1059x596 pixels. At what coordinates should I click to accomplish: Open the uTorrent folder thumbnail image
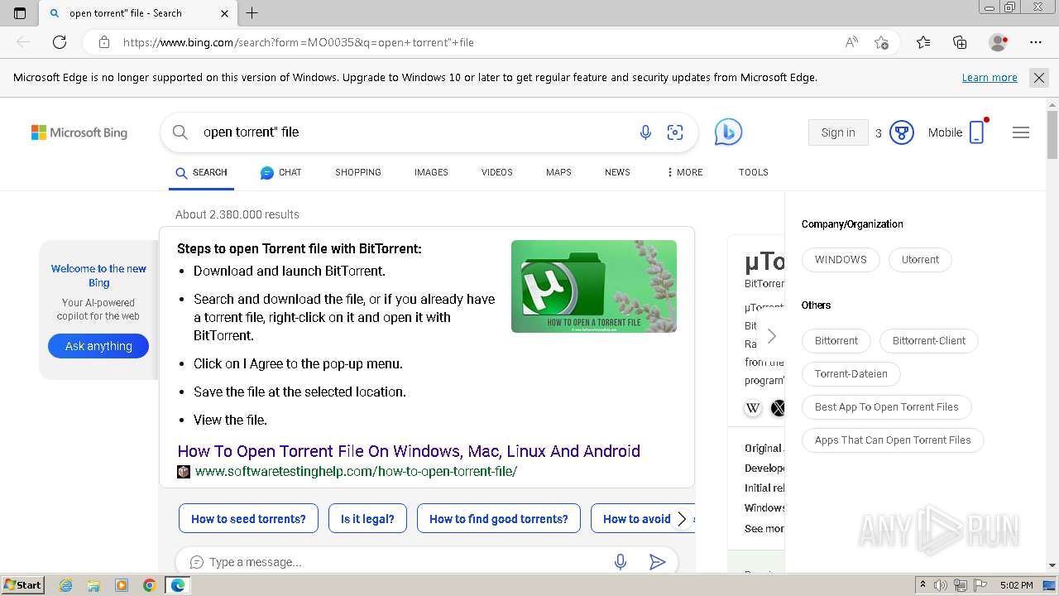[594, 286]
